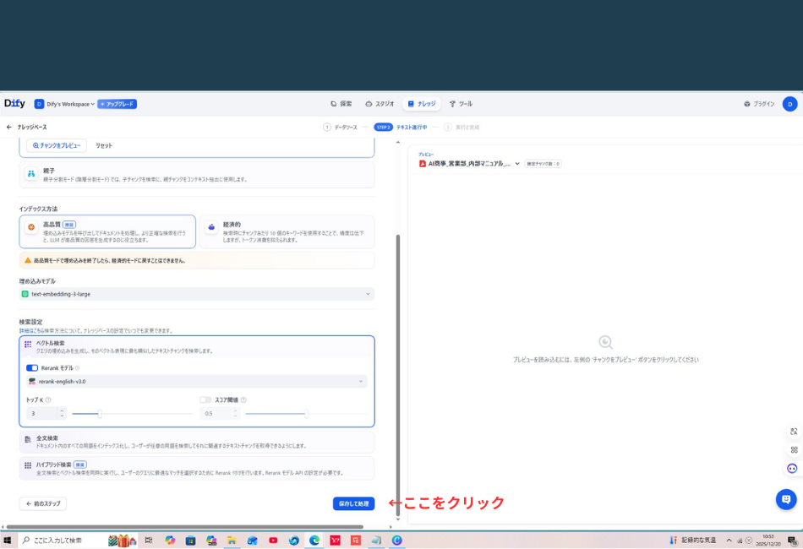Screen dimensions: 803x549
Task: Open the rerank-english-v3.0 model dropdown
Action: point(196,382)
